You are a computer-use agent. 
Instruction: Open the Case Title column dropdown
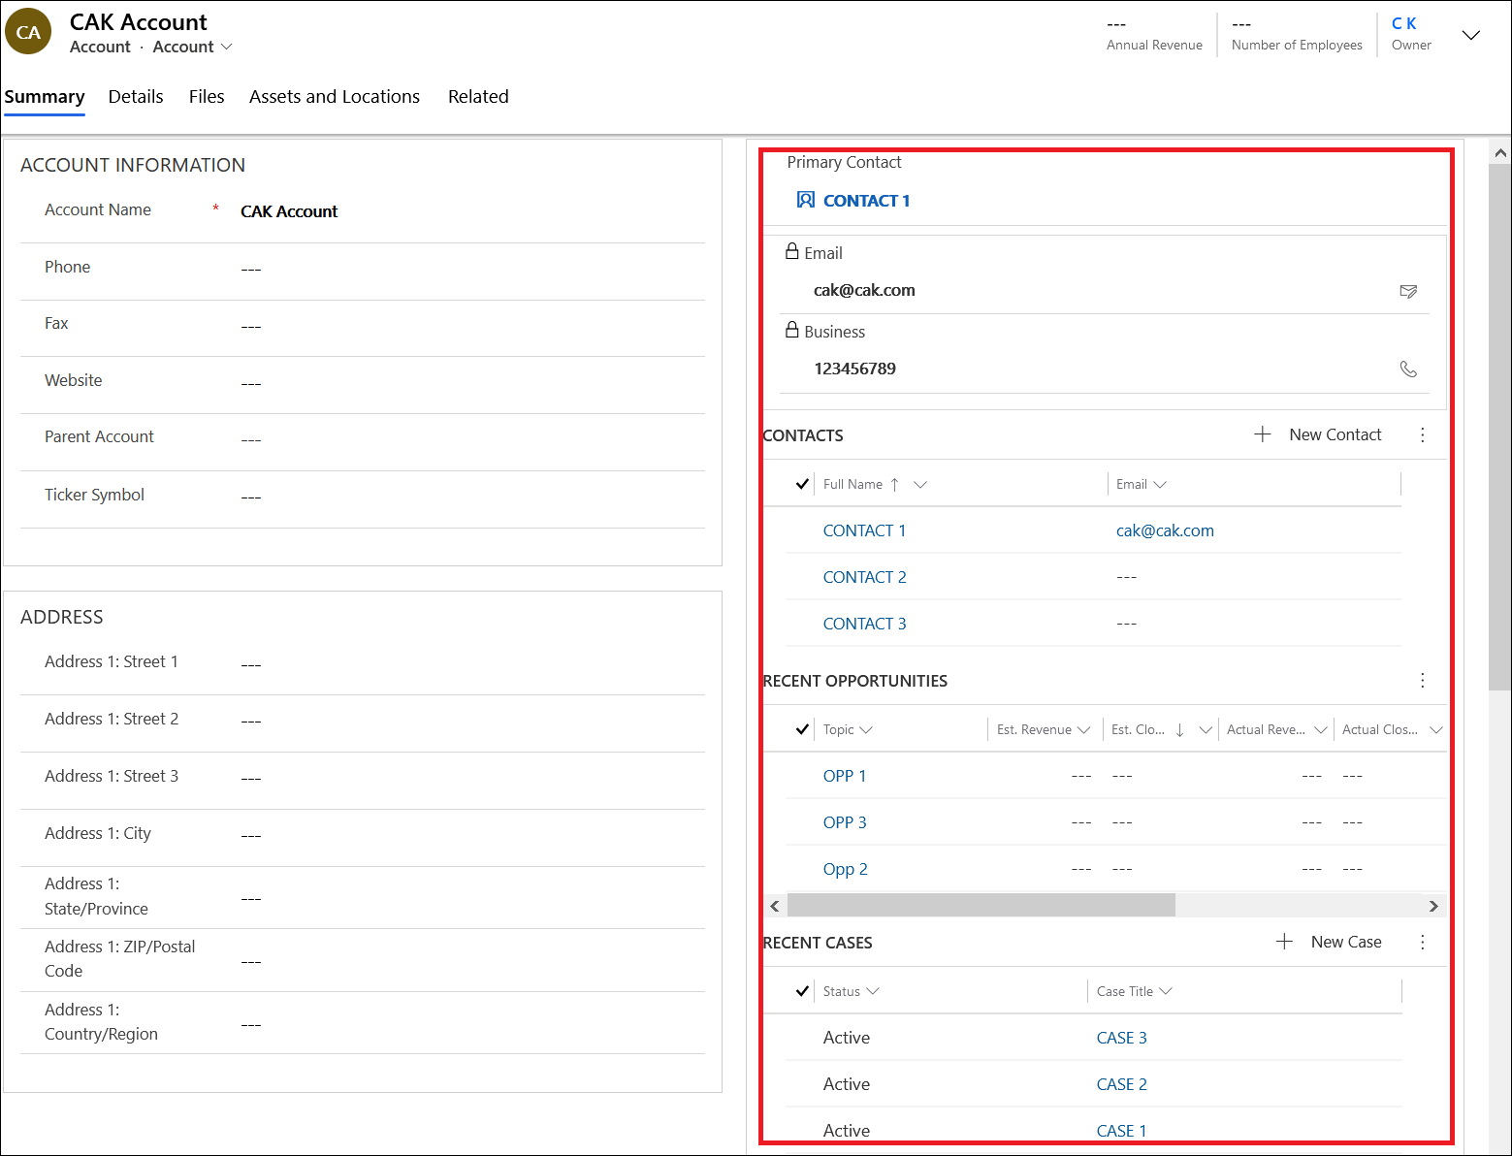[x=1166, y=991]
